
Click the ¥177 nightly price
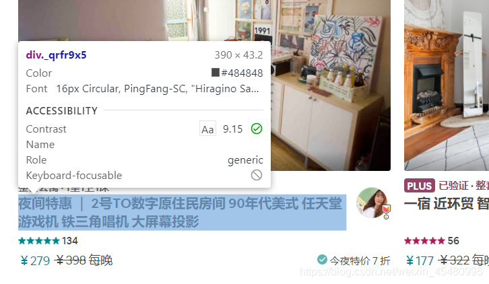(x=420, y=260)
